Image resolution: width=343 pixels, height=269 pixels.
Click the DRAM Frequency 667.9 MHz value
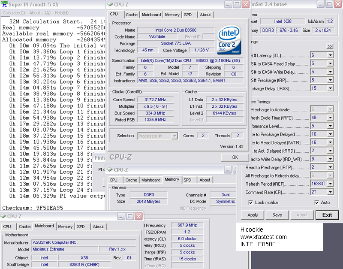click(187, 225)
